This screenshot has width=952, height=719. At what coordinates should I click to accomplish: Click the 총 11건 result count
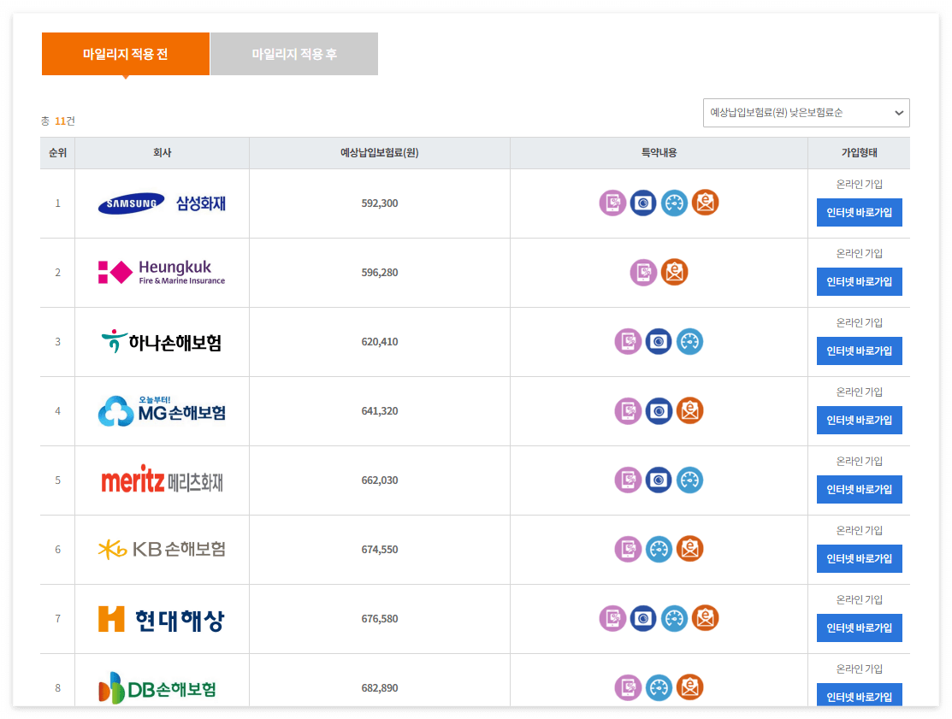57,121
